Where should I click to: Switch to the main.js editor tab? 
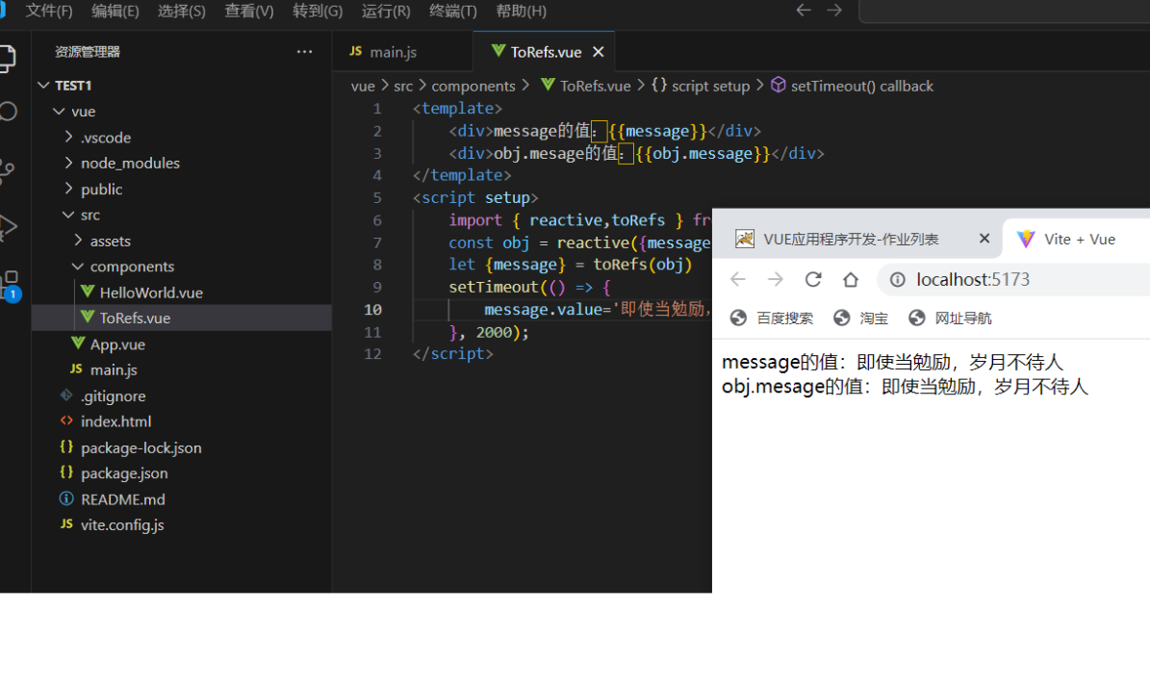pyautogui.click(x=402, y=52)
